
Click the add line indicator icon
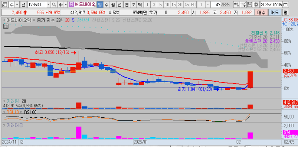243,4
